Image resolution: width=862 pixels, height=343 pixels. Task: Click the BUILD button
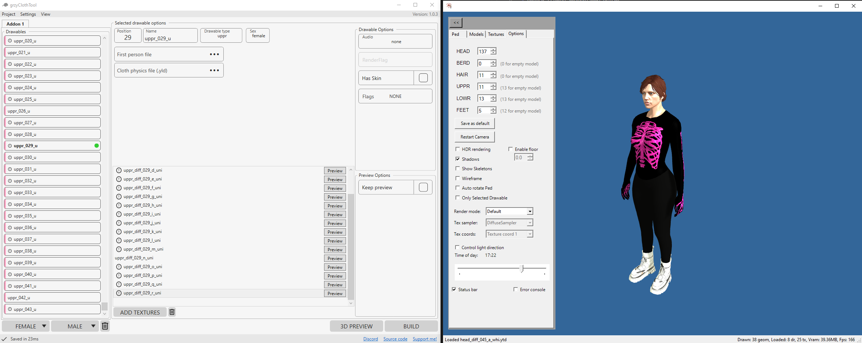coord(411,326)
